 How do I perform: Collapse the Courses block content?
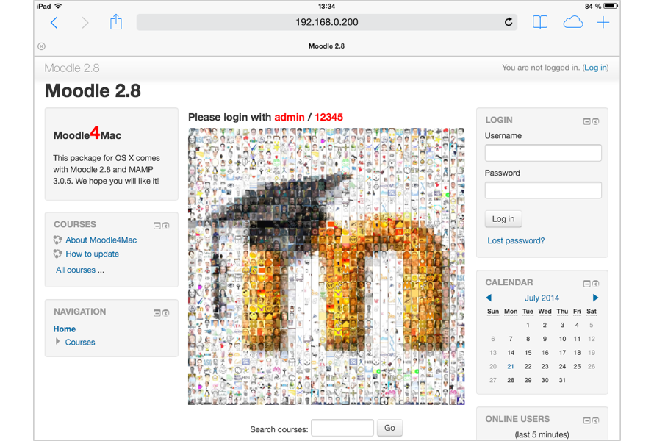(156, 226)
